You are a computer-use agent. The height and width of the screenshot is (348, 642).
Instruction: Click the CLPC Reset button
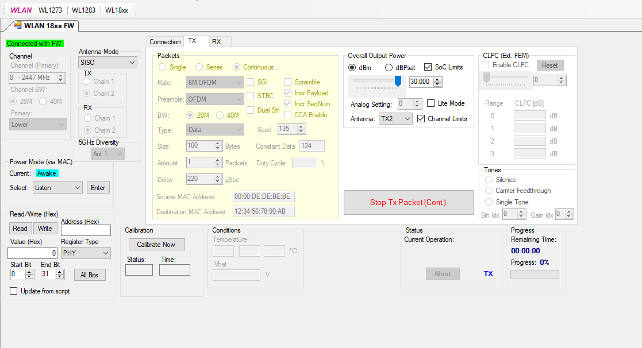pyautogui.click(x=550, y=65)
